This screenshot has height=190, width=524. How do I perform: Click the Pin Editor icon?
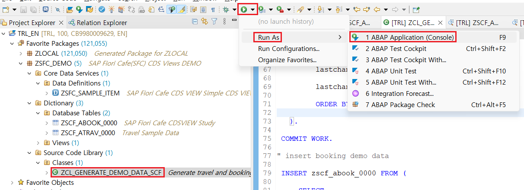pyautogui.click(x=416, y=9)
